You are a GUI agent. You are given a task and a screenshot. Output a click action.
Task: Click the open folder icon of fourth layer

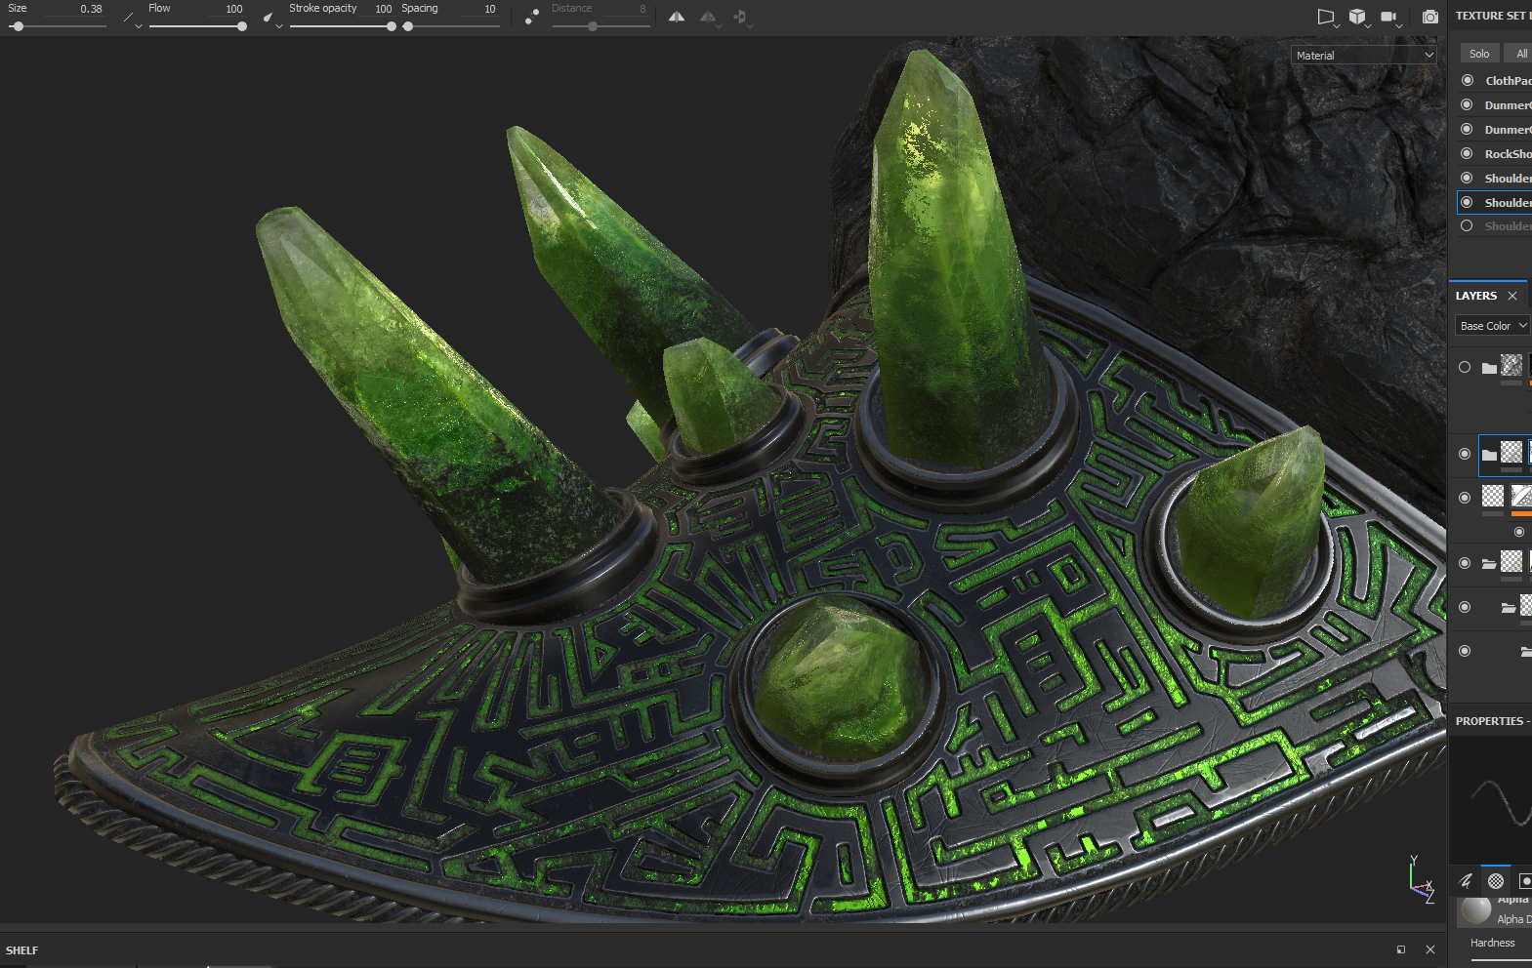tap(1489, 563)
